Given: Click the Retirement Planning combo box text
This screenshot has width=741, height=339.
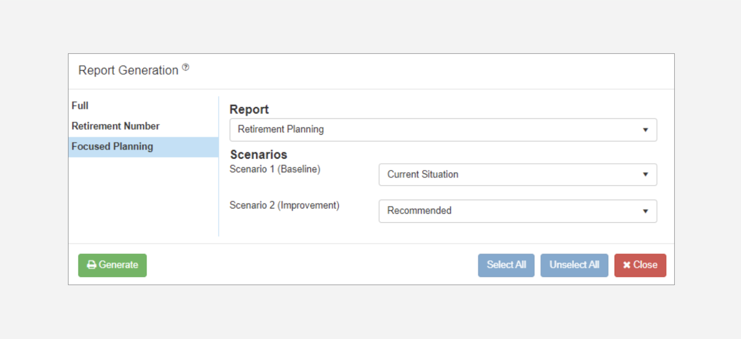Looking at the screenshot, I should click(280, 129).
